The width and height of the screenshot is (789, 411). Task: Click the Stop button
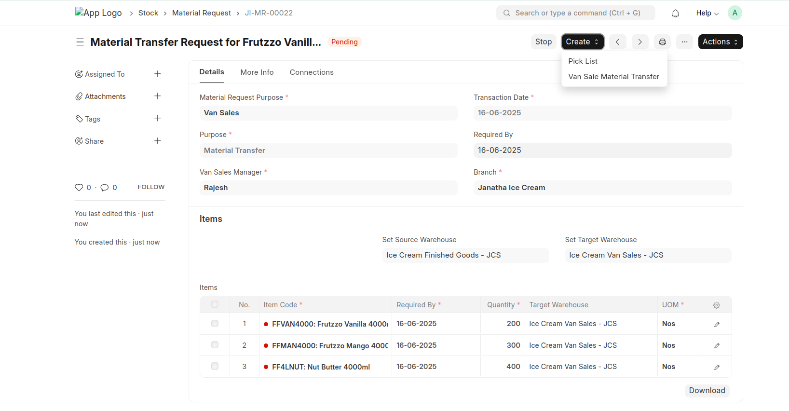point(543,42)
